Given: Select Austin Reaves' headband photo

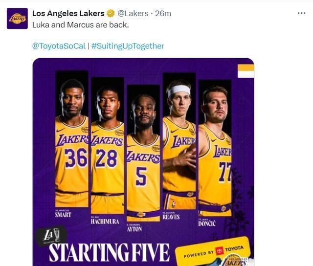Looking at the screenshot, I should coord(179,142).
